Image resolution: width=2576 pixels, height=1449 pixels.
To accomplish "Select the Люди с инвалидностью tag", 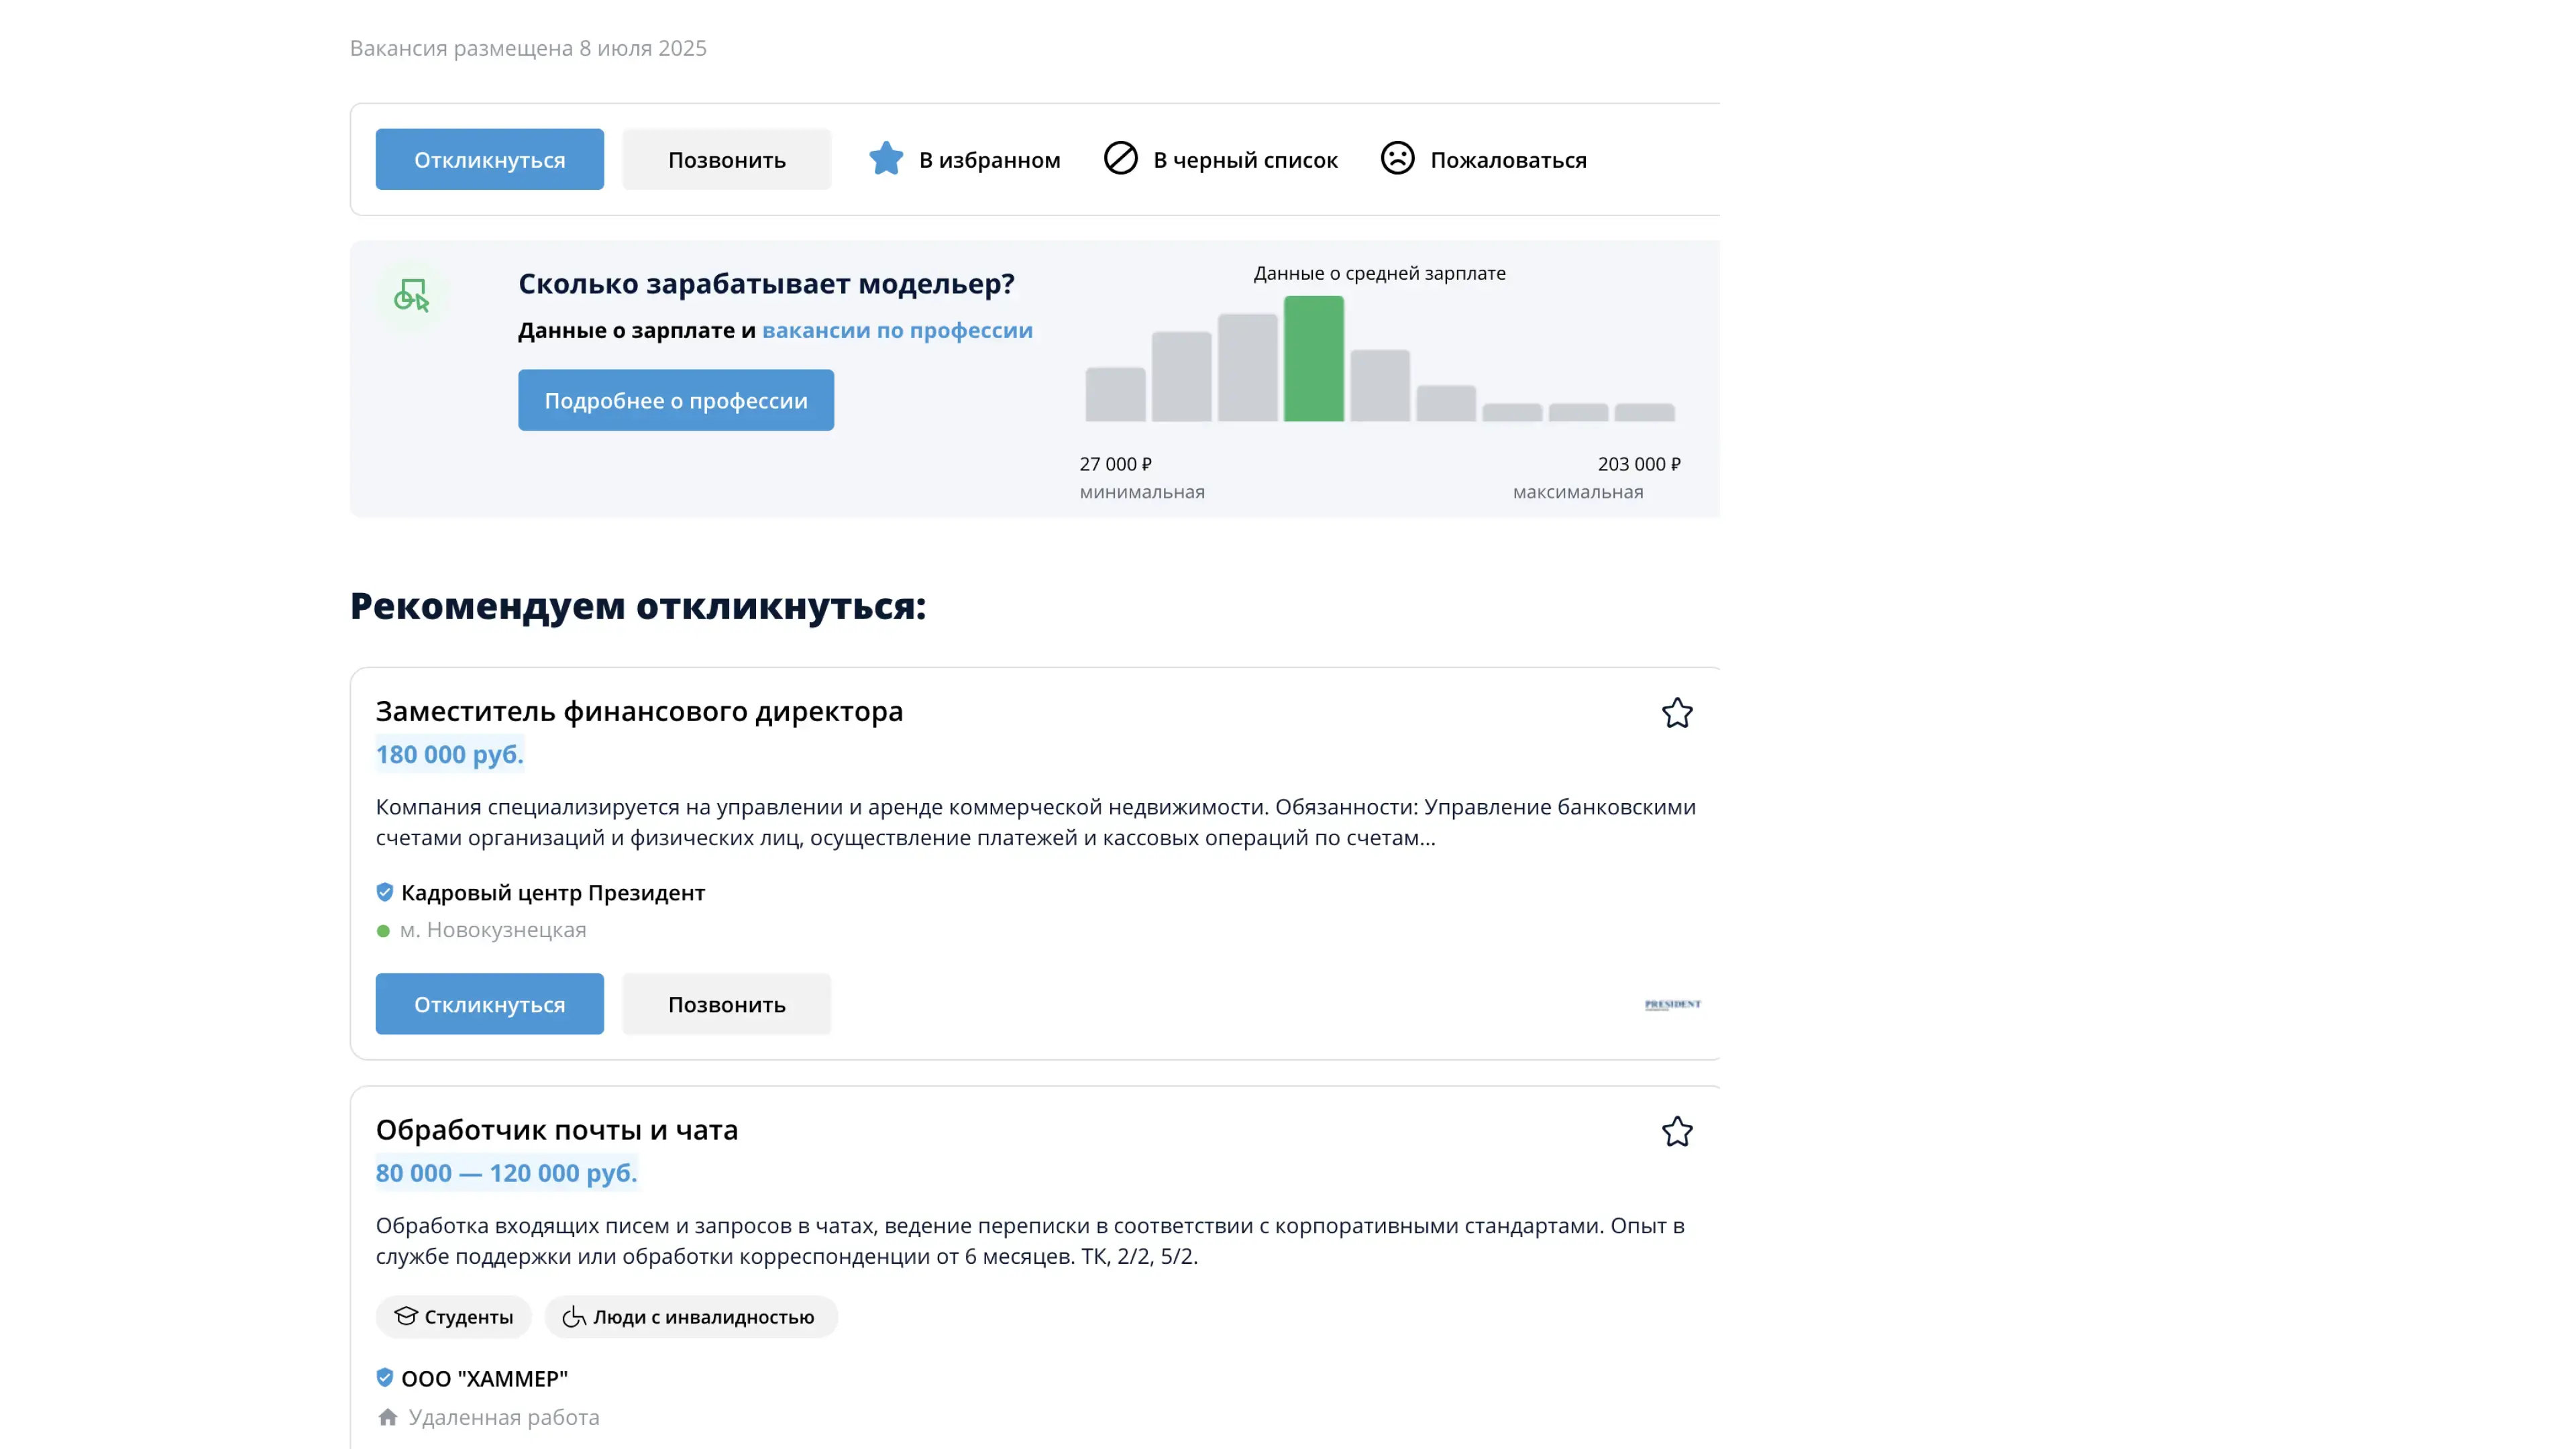I will [691, 1317].
